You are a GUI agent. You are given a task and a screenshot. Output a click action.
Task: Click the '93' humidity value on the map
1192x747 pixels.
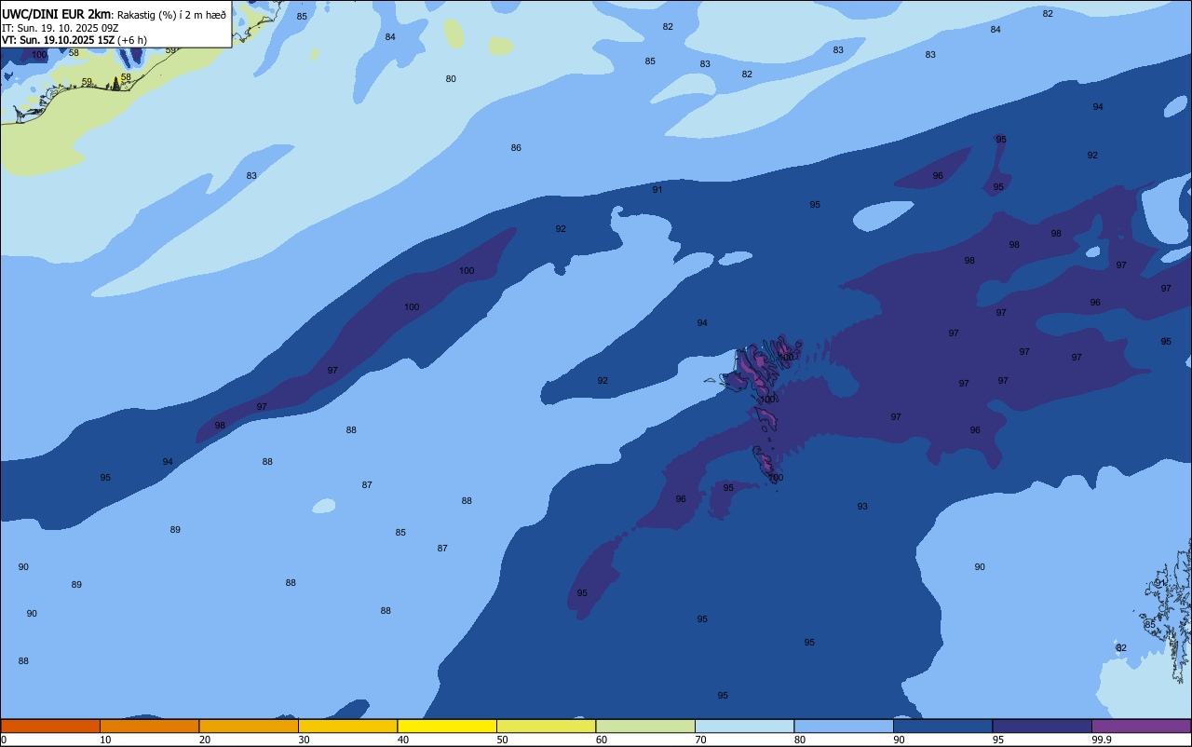[862, 507]
